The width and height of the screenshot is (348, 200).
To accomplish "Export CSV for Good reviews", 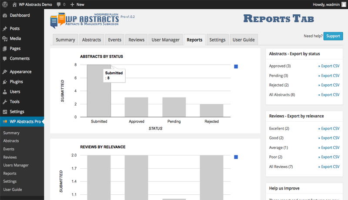I will 329,138.
